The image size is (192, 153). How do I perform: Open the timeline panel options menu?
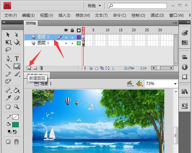tap(175, 23)
